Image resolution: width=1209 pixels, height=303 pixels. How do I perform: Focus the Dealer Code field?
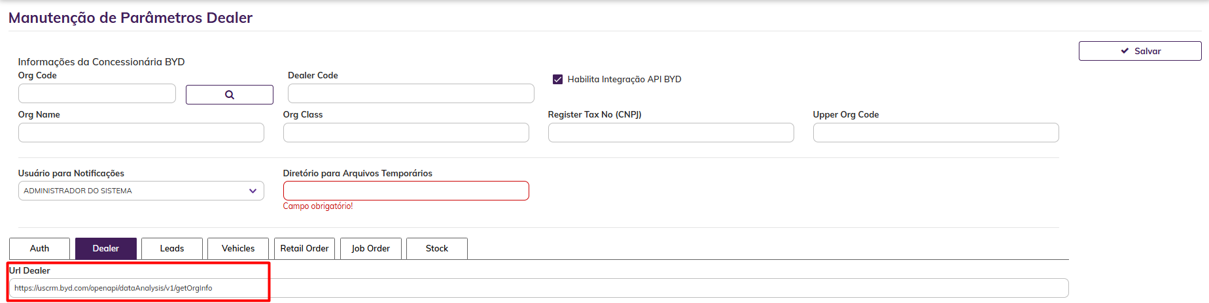[x=411, y=93]
